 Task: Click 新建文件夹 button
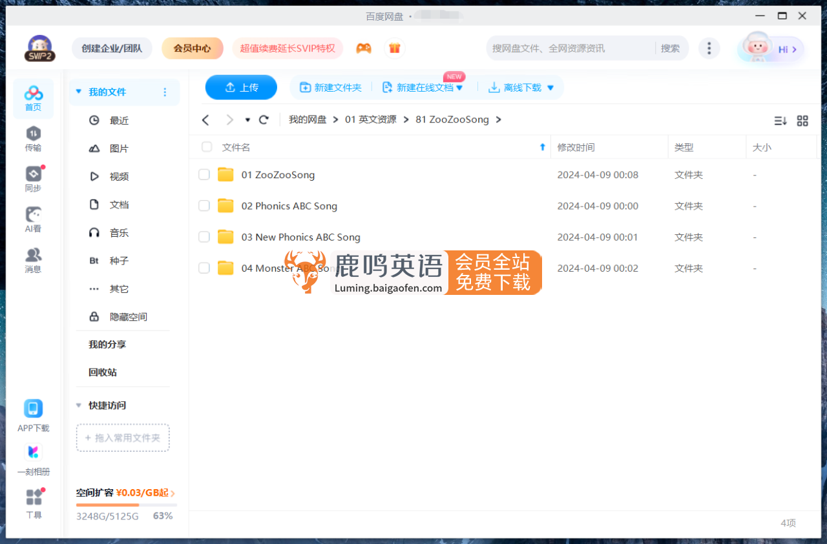pos(331,88)
